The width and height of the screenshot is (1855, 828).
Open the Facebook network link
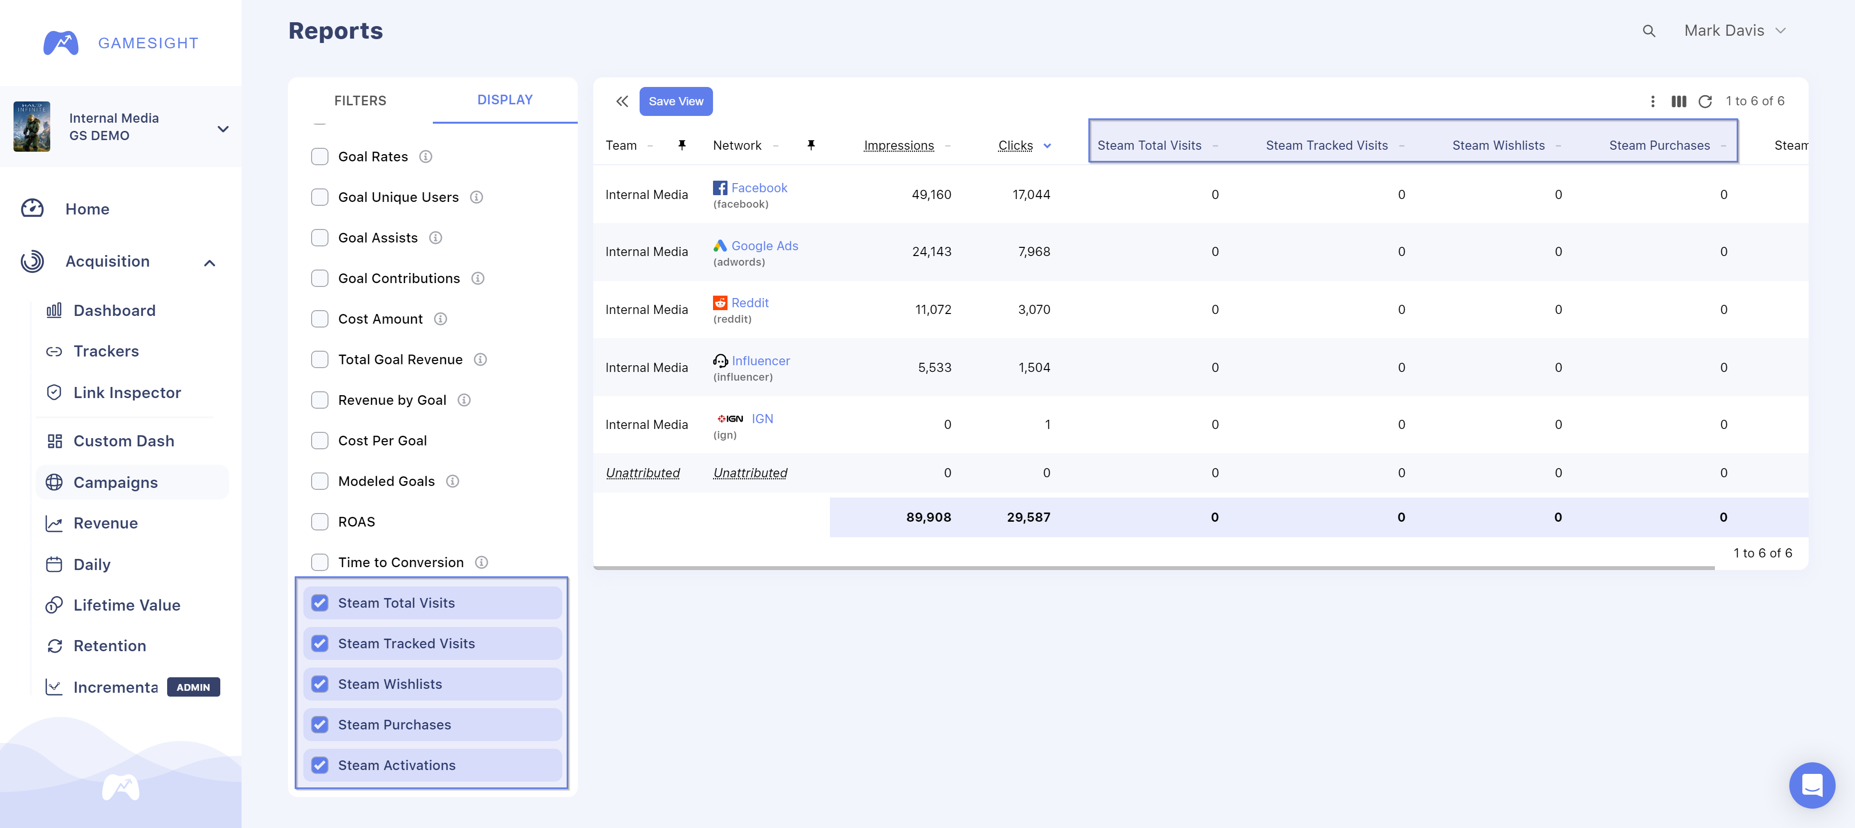[x=759, y=188]
